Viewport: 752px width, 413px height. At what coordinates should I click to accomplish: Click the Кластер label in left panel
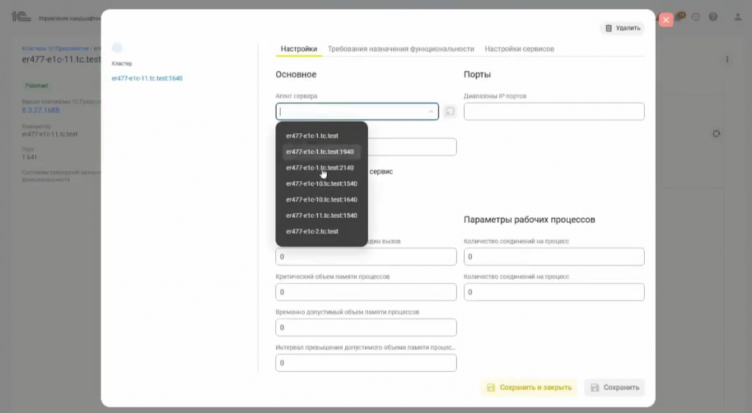122,64
